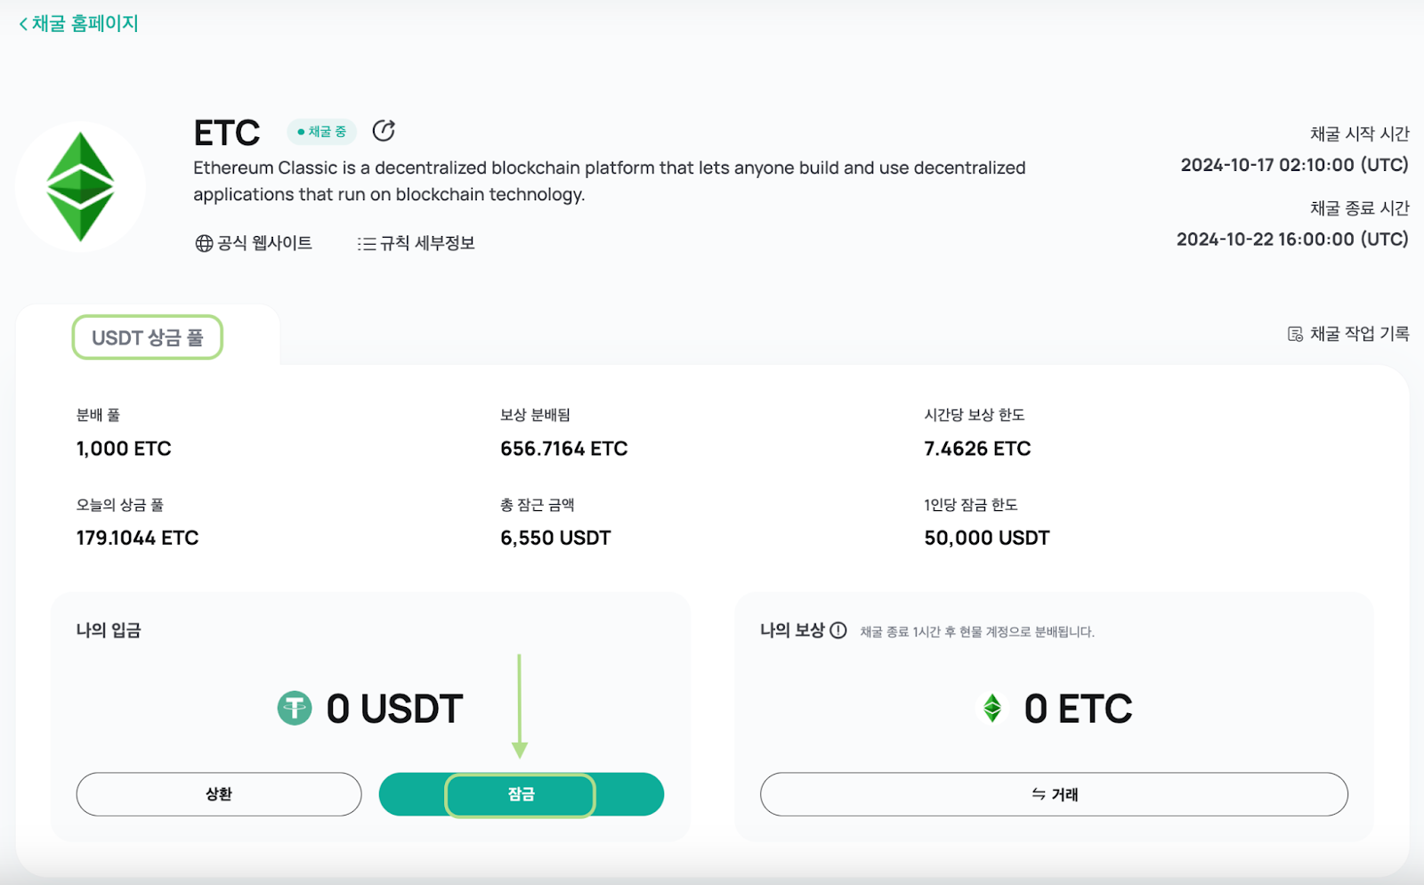The height and width of the screenshot is (885, 1424).
Task: Click the ETC coin icon near 0 ETC
Action: 992,709
